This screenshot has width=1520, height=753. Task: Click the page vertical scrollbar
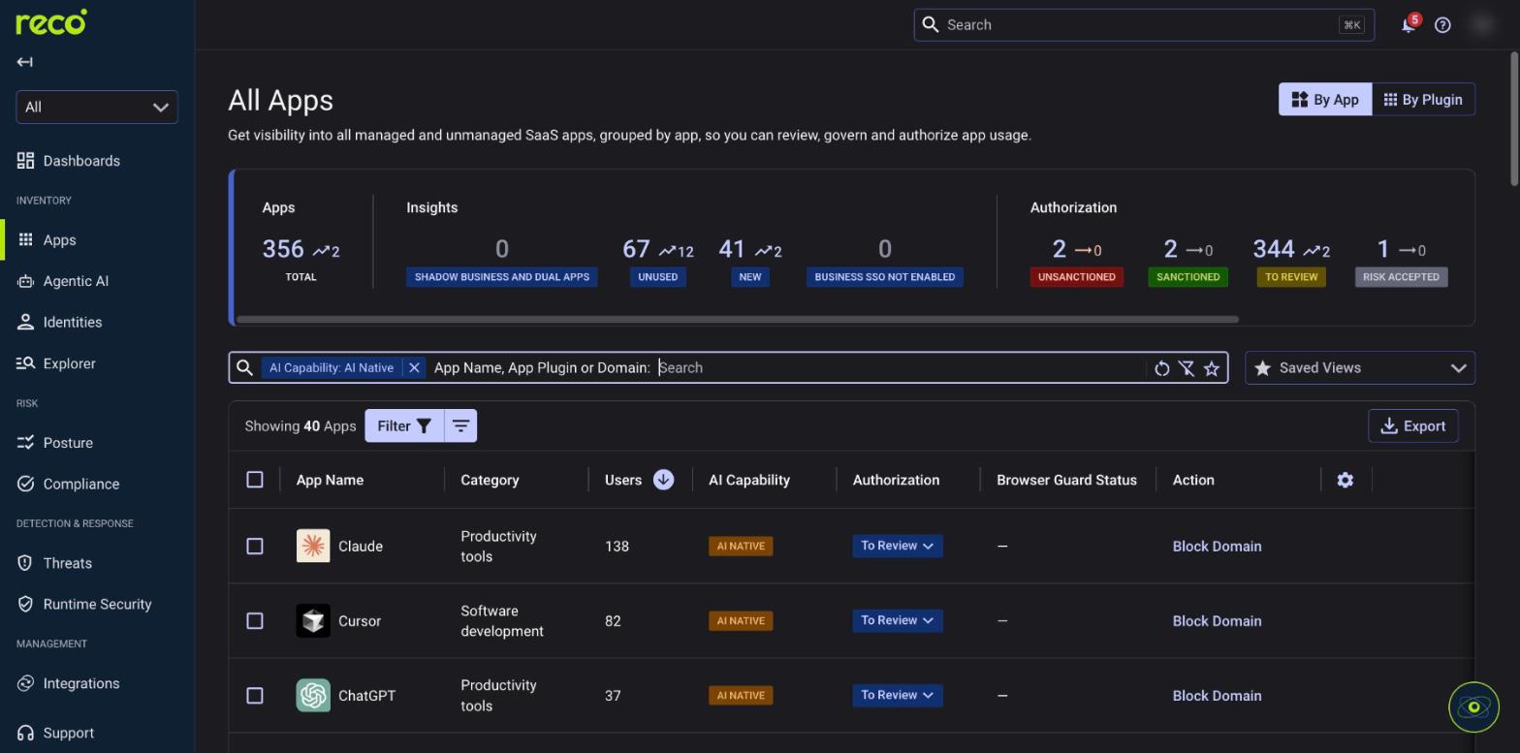tap(1514, 118)
